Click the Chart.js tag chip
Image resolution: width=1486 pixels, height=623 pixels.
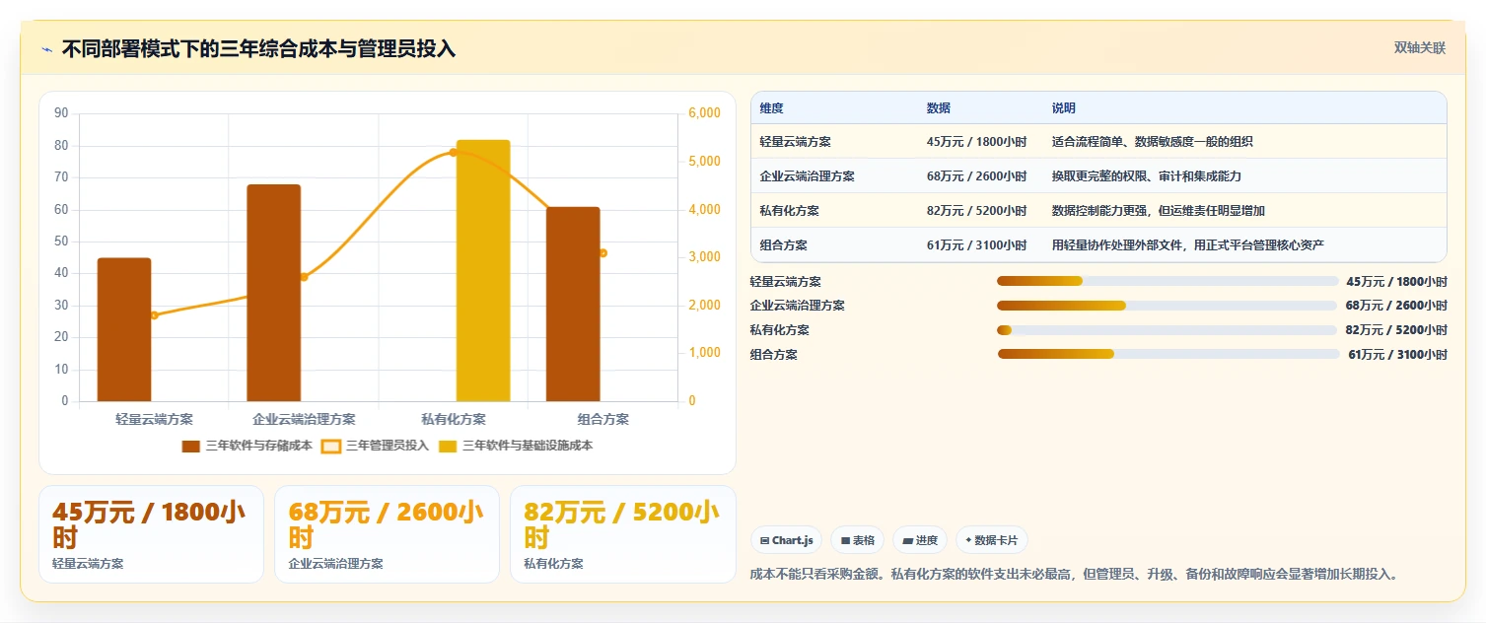(x=786, y=540)
